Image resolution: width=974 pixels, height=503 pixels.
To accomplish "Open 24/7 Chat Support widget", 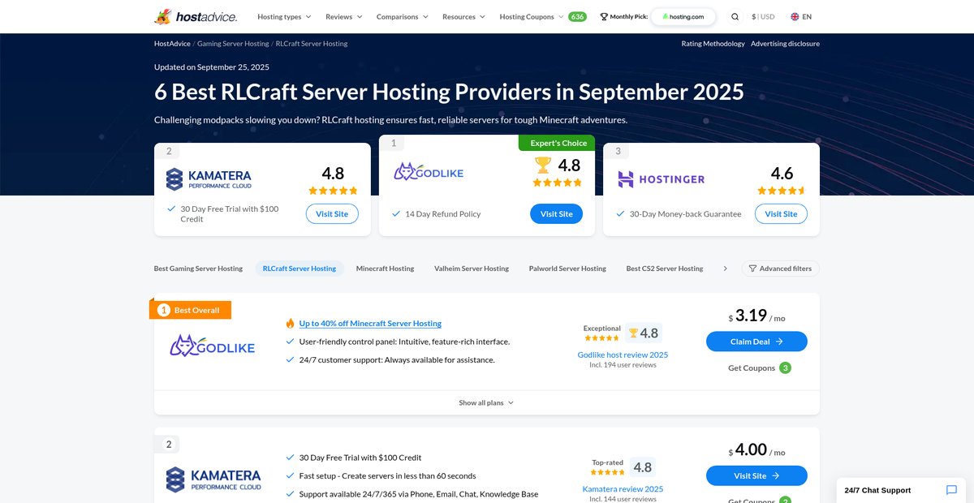I will tap(901, 490).
